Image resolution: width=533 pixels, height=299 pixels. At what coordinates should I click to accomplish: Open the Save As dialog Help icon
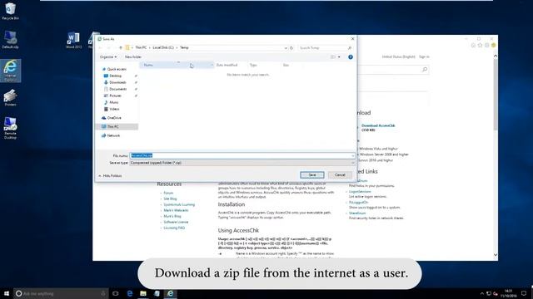click(351, 57)
